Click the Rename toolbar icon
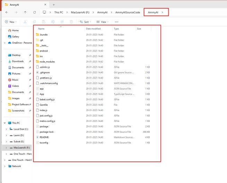This screenshot has width=227, height=183. click(53, 22)
